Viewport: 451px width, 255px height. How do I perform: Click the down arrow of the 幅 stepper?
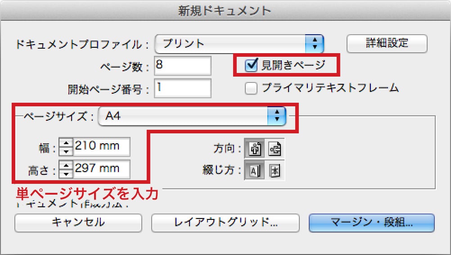(x=66, y=150)
